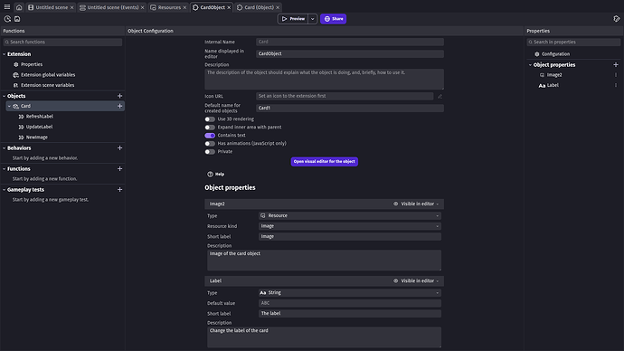
Task: Click the Image2 Description text area
Action: point(324,261)
